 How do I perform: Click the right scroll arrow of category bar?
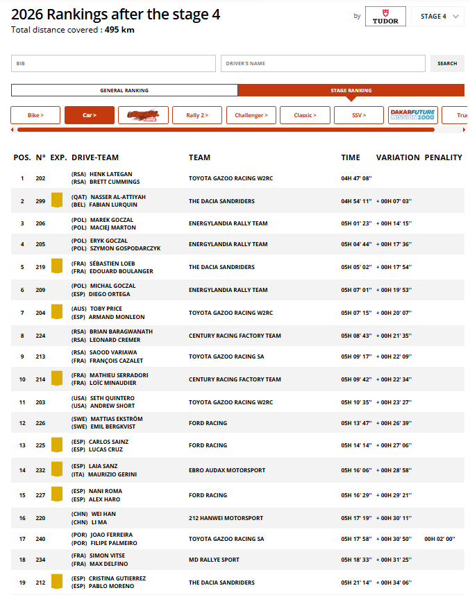[x=464, y=130]
